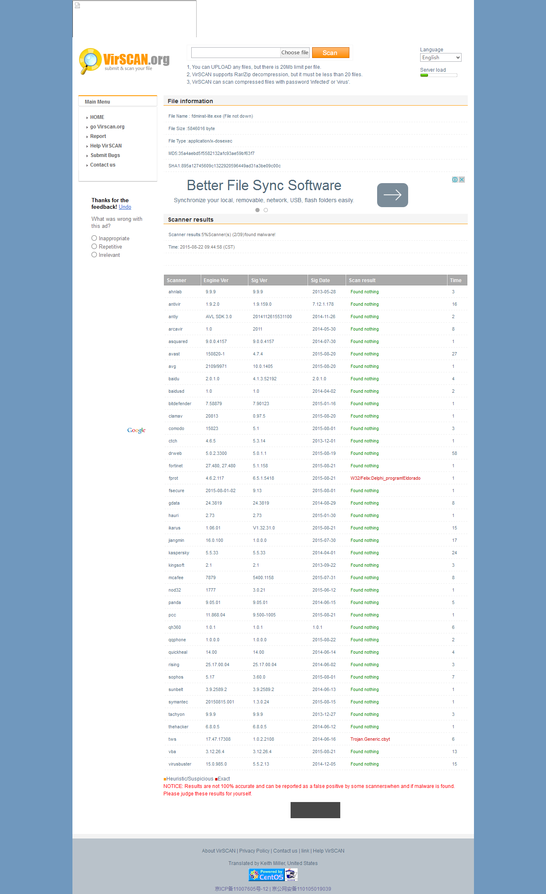Click the Engine Ver column header

click(x=224, y=280)
